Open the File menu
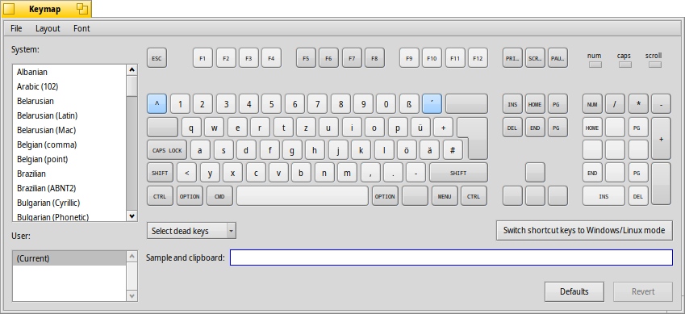This screenshot has width=685, height=314. pos(16,28)
